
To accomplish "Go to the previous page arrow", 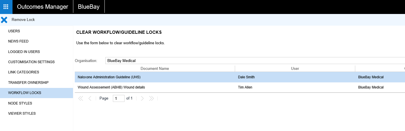I will click(x=90, y=98).
